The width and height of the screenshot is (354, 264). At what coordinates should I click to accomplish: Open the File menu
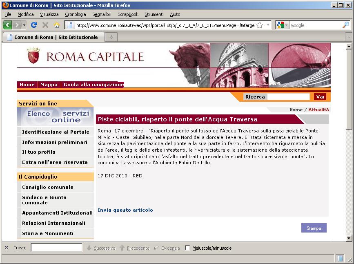point(8,14)
